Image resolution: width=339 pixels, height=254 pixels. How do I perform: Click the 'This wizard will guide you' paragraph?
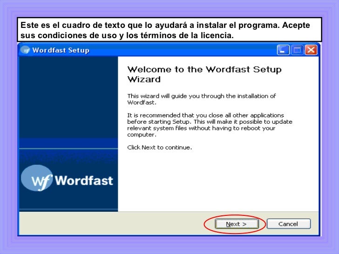pyautogui.click(x=202, y=99)
